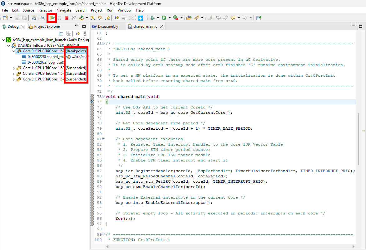The width and height of the screenshot is (366, 250).
Task: Click the green bug Debug icon
Action: point(152,18)
